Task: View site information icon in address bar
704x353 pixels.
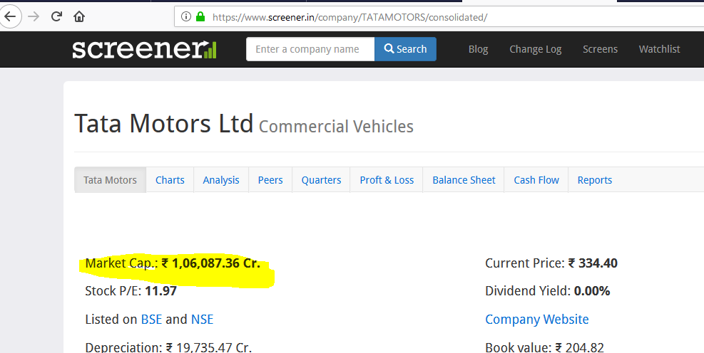Action: pos(186,17)
